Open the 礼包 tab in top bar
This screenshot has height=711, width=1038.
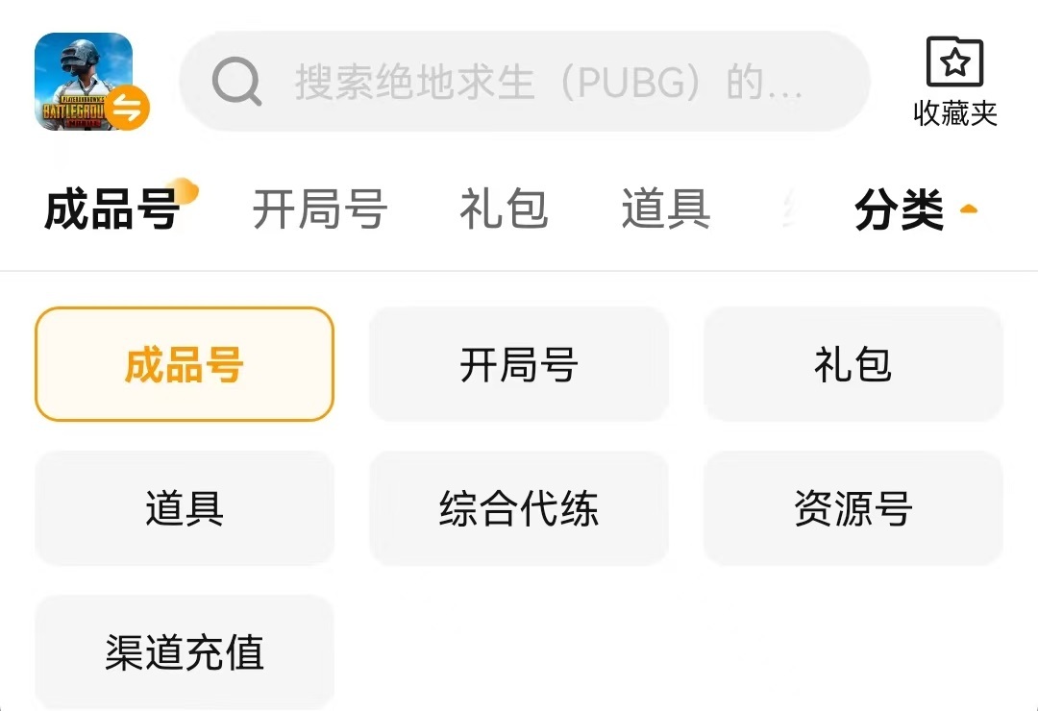pos(504,209)
